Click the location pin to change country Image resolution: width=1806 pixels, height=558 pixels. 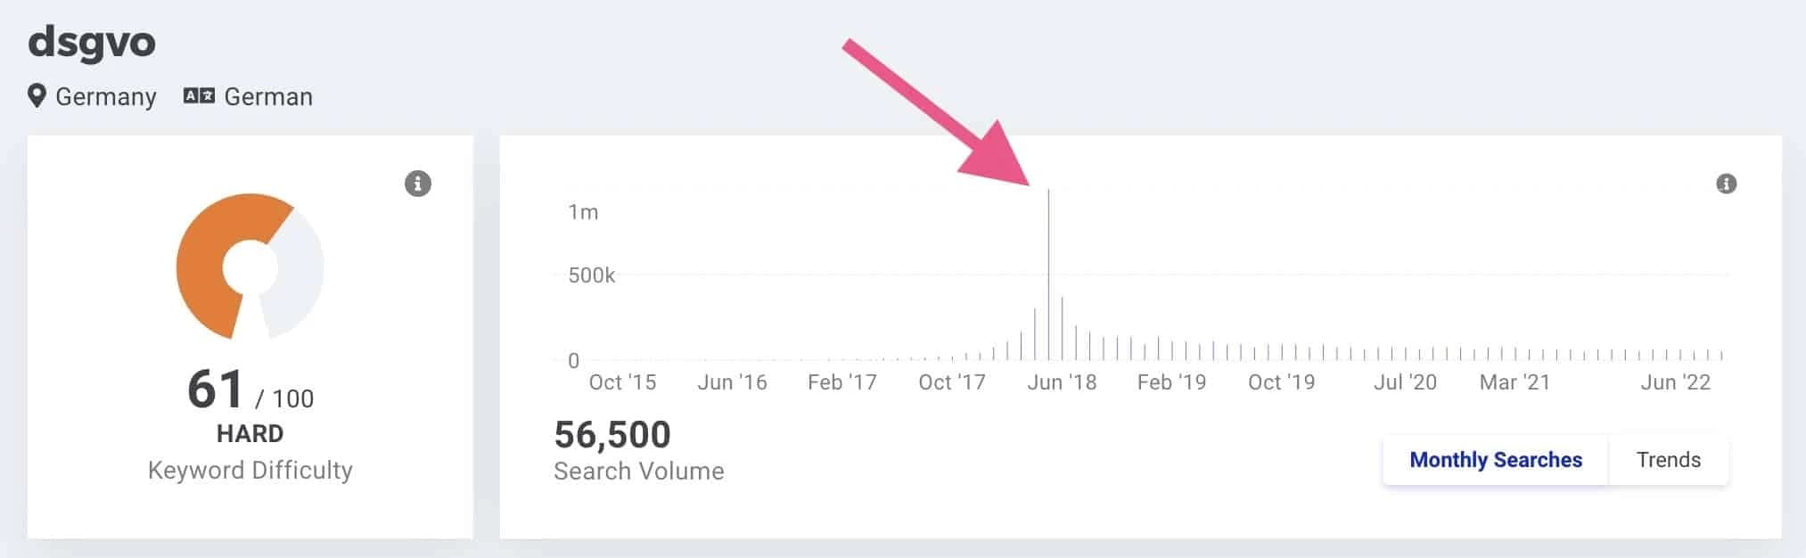coord(36,96)
